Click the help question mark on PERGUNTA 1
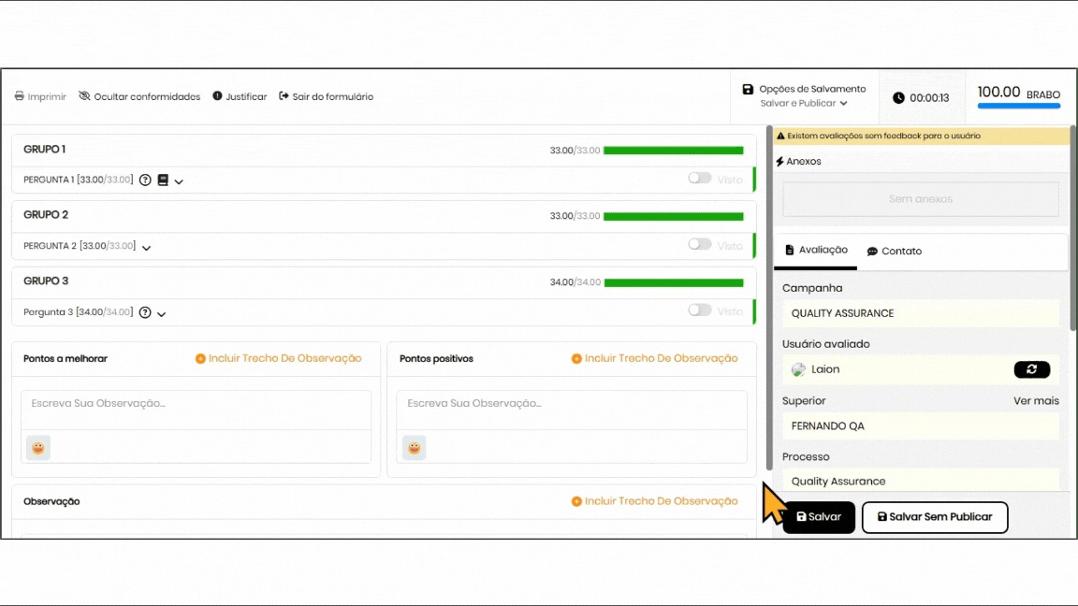 145,180
